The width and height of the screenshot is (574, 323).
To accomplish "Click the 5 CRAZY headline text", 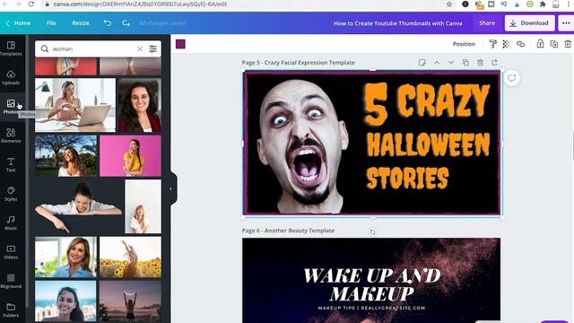I will (427, 103).
